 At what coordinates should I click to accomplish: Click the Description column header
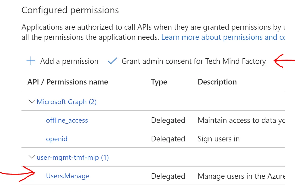coord(217,82)
